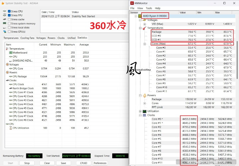Collapse the Clocks node in HWMonitor
Viewport: 239px width, 166px height.
tap(140, 115)
